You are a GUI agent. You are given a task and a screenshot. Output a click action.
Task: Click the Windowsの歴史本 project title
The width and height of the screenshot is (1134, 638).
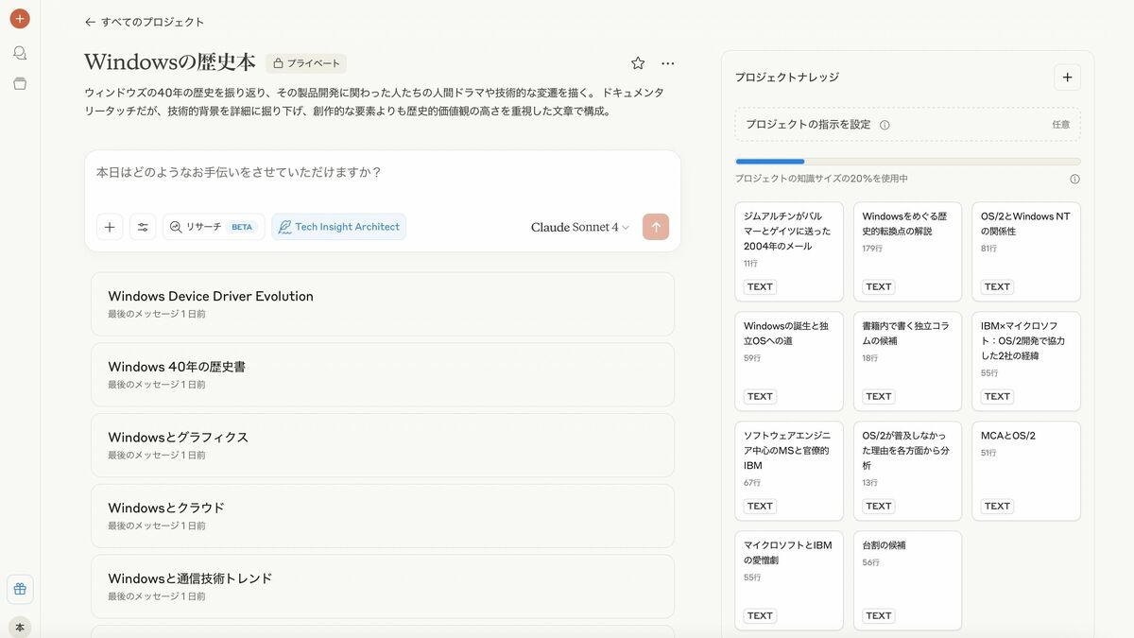170,62
